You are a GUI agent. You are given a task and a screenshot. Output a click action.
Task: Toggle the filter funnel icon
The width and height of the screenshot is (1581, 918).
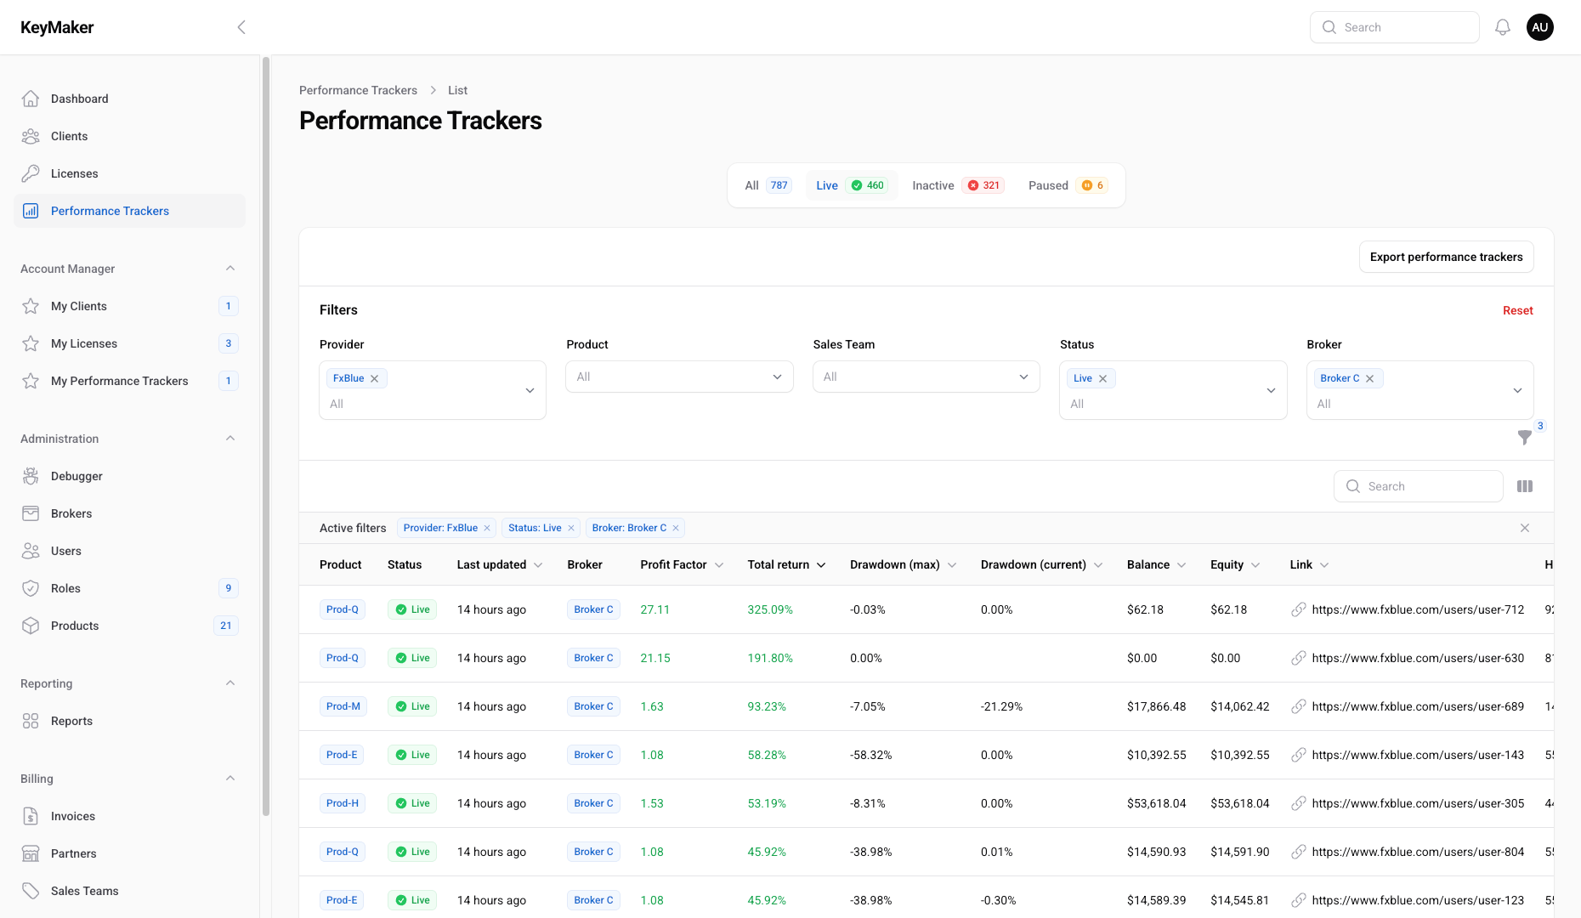[x=1525, y=437]
